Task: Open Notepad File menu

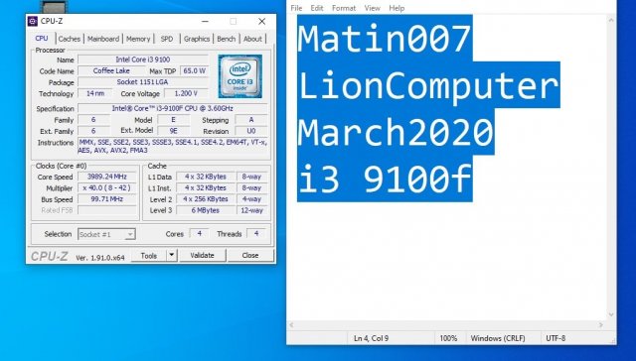Action: click(x=296, y=8)
